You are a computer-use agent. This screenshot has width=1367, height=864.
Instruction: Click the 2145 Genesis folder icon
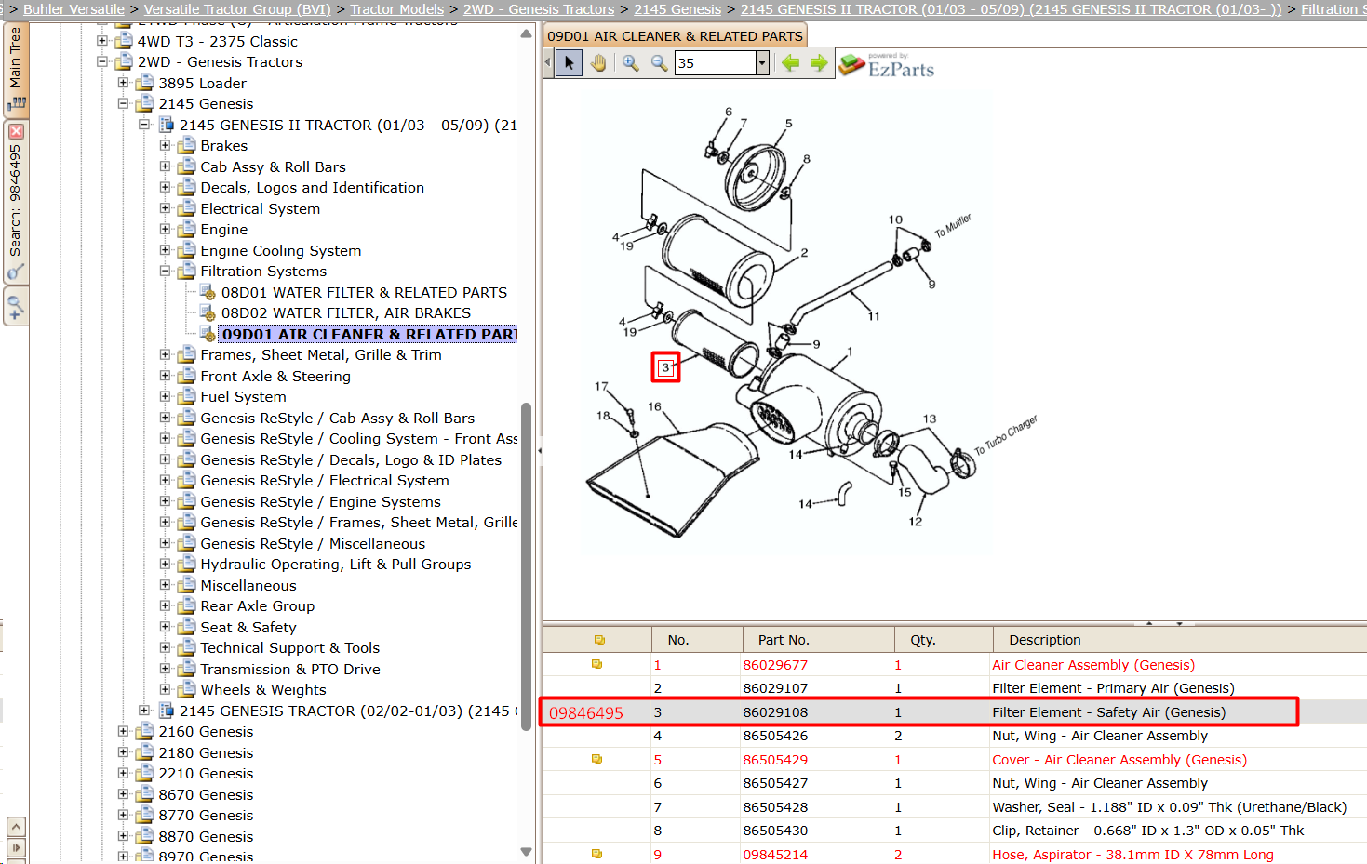point(144,103)
